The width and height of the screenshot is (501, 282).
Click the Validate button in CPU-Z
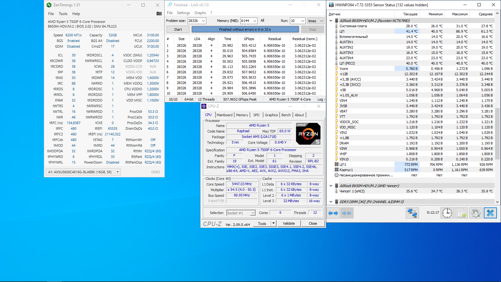tap(289, 223)
